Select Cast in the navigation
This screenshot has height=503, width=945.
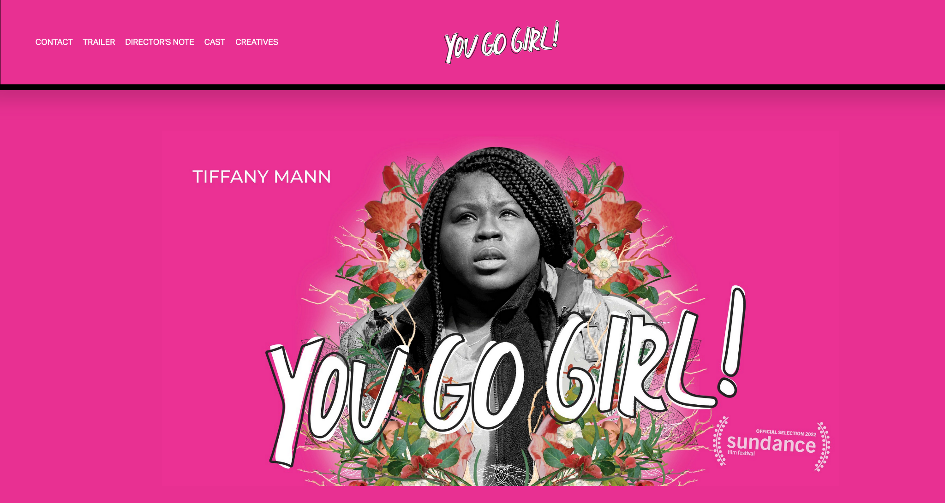[215, 42]
